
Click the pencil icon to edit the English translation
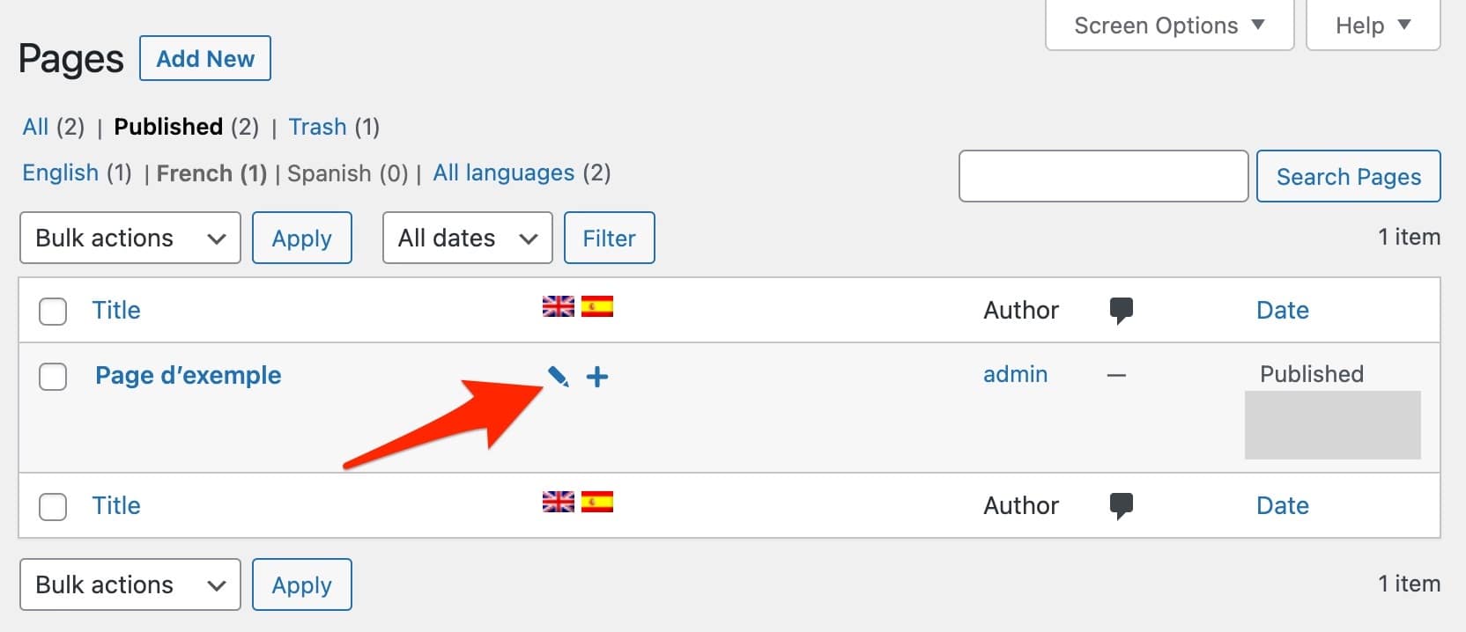(x=559, y=377)
